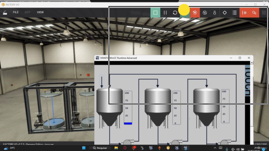Open the tag list icon in toolbar
Viewport: 269px width, 151px height.
tap(235, 13)
